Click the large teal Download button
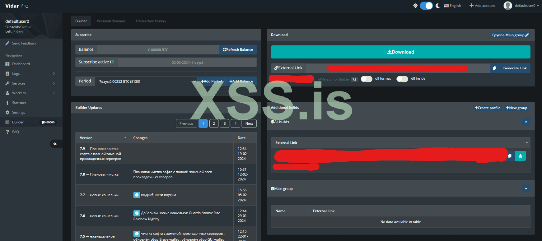 tap(401, 52)
